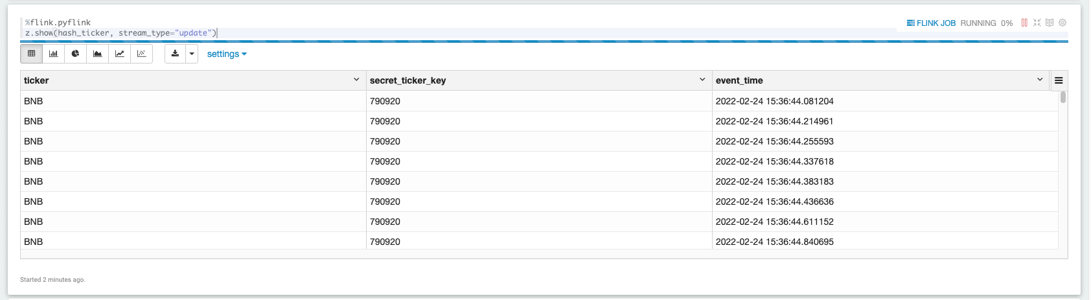Switch to table view icon

pos(31,54)
